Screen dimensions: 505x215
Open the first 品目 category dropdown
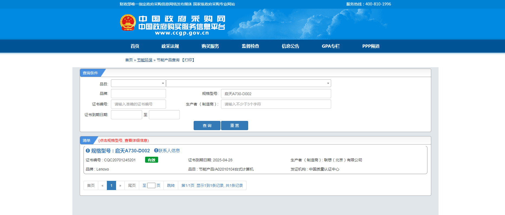click(x=138, y=83)
